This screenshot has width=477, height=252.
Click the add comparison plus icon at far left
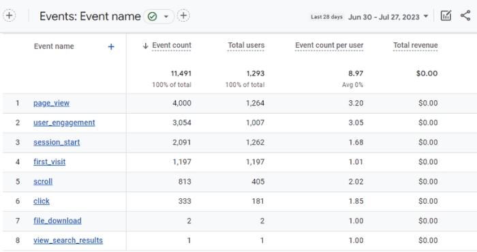click(x=10, y=16)
